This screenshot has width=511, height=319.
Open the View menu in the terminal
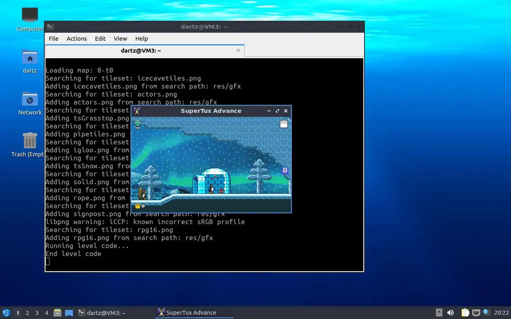120,39
